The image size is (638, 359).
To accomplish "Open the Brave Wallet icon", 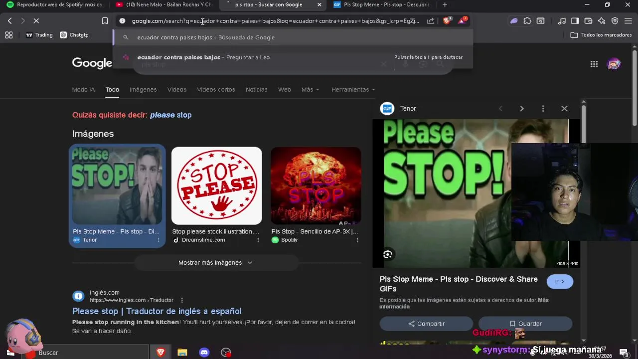I will (x=588, y=21).
